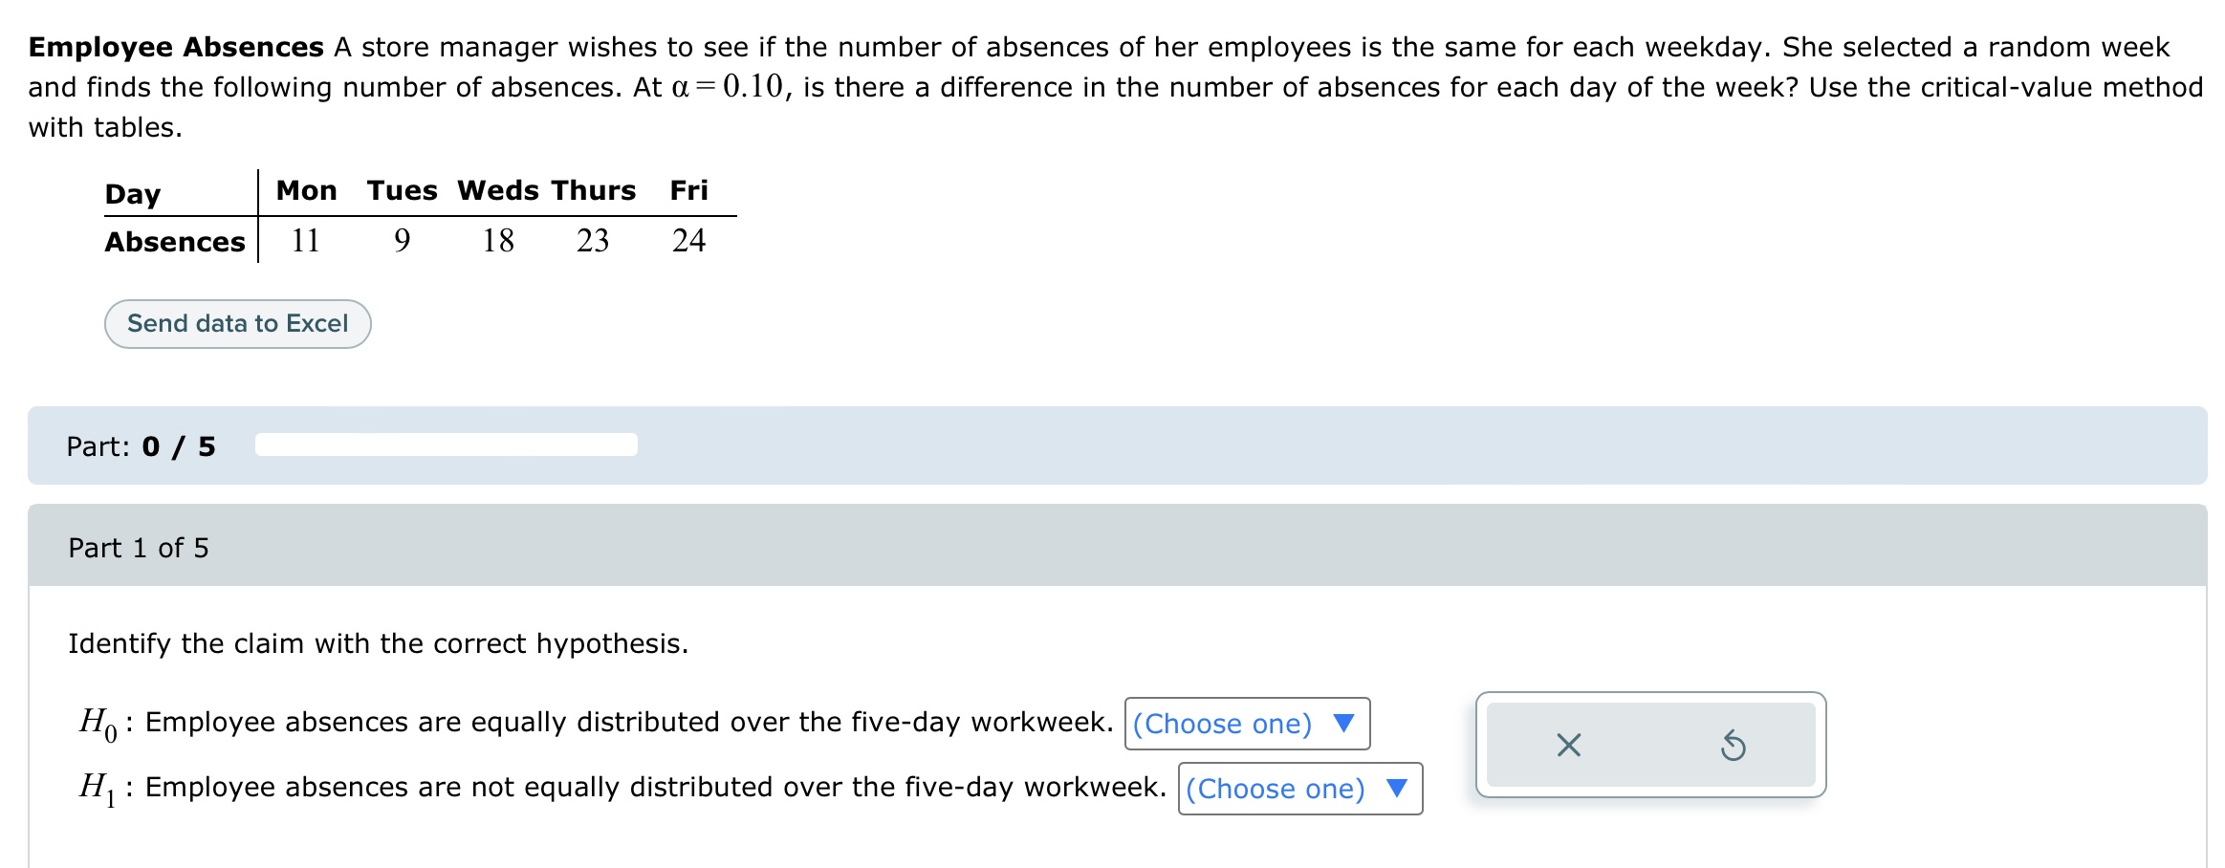The height and width of the screenshot is (868, 2225).
Task: Click the progress bar next to Part 0/5
Action: (445, 444)
